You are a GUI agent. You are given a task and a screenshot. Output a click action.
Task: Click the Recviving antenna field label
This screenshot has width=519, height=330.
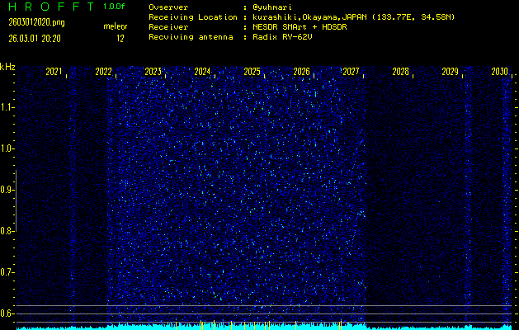191,37
